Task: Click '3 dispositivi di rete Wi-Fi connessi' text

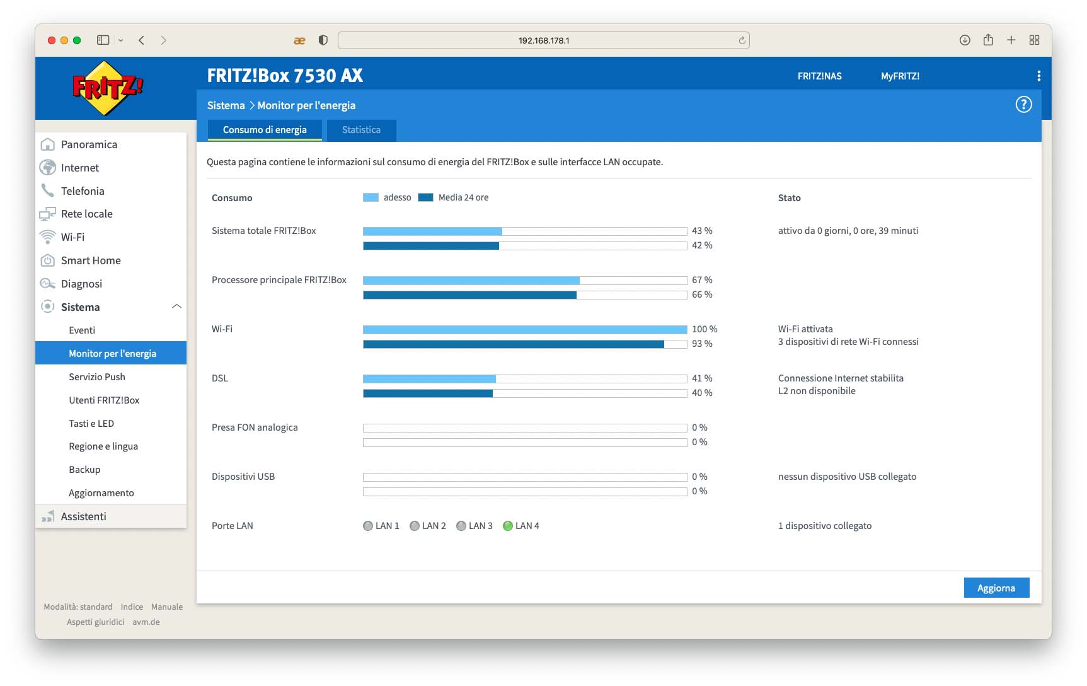Action: pos(848,342)
